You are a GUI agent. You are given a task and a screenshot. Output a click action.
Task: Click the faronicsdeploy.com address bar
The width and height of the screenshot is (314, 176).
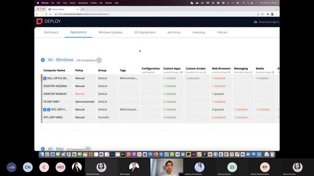(x=154, y=14)
